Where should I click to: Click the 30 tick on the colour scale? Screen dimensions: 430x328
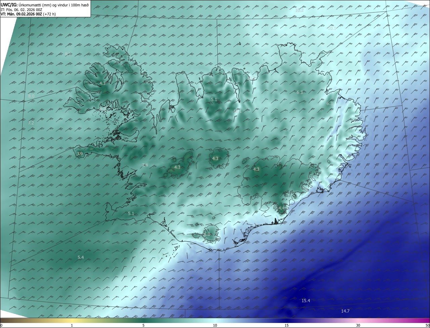pos(358,326)
